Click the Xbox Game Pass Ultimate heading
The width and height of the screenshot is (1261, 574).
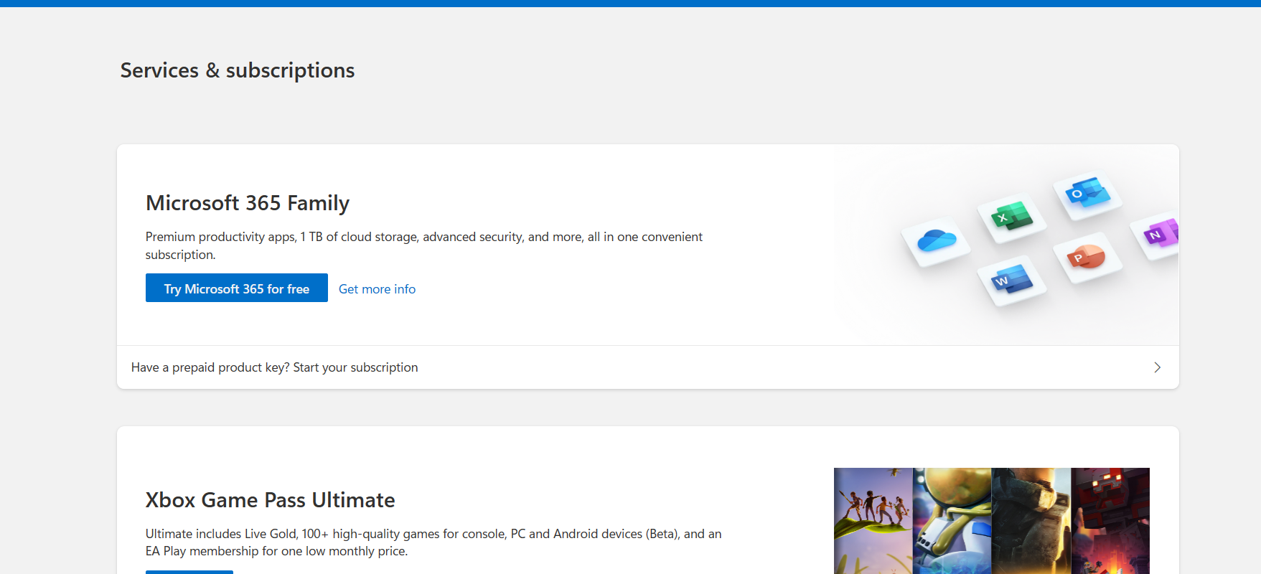tap(270, 500)
